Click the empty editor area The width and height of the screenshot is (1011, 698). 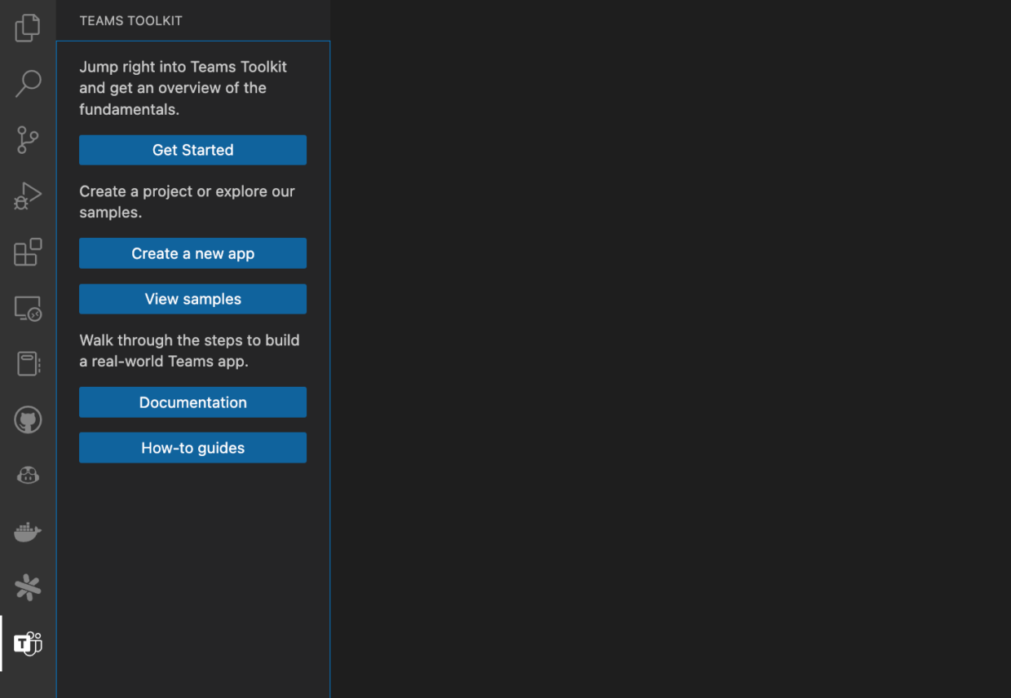point(669,350)
